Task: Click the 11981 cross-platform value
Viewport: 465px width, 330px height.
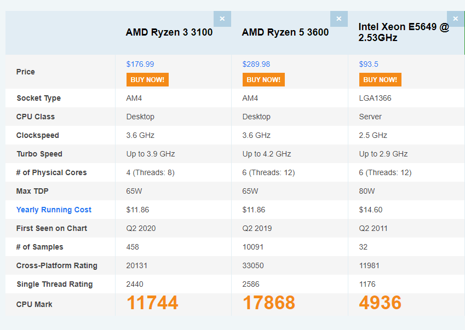Action: click(369, 266)
